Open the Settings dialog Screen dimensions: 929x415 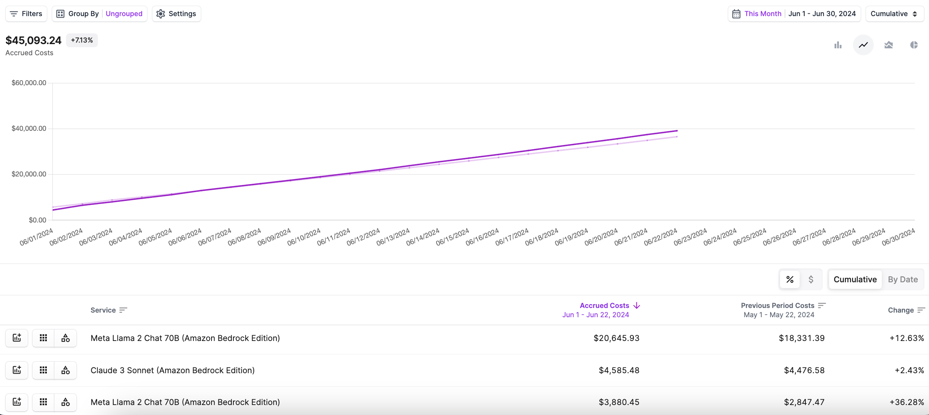click(176, 13)
